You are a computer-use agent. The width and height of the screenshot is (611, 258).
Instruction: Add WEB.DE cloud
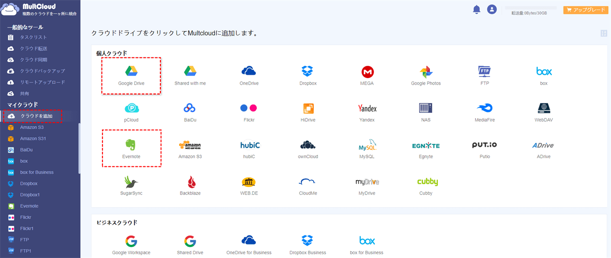tap(249, 185)
